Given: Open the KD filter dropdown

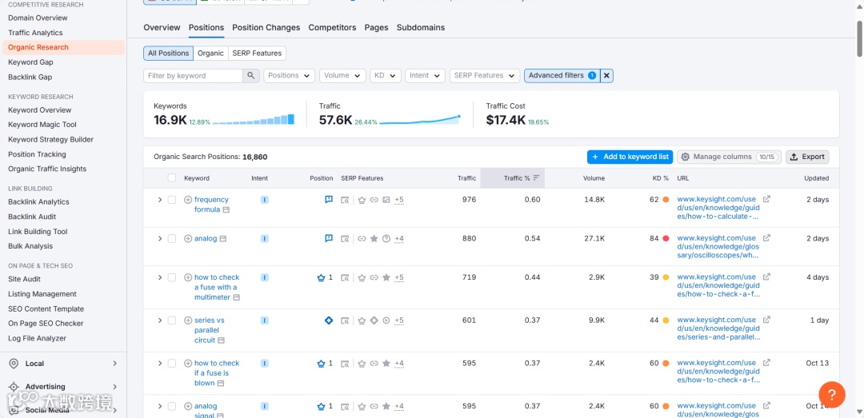Looking at the screenshot, I should [x=386, y=75].
